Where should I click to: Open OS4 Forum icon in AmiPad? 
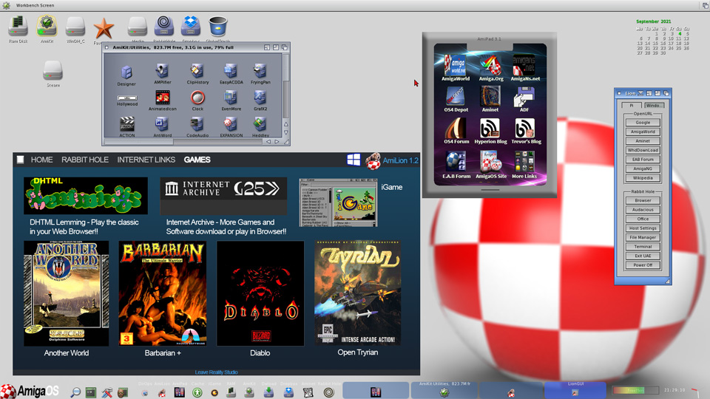[456, 130]
